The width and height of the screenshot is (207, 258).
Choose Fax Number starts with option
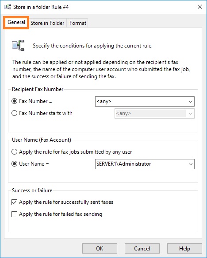(14, 113)
